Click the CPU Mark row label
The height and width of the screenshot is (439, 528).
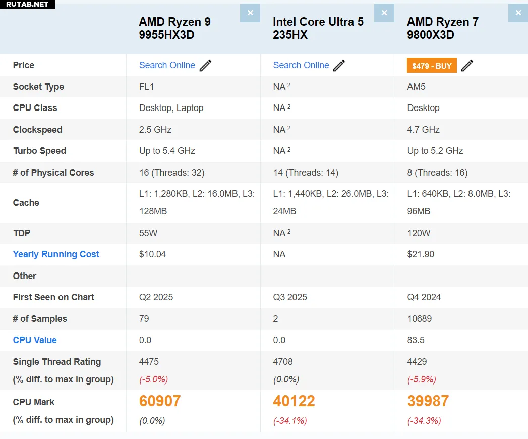[33, 402]
